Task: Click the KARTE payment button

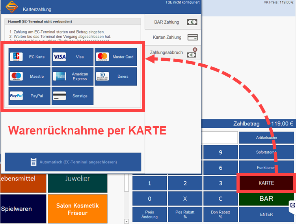Action: point(266,183)
